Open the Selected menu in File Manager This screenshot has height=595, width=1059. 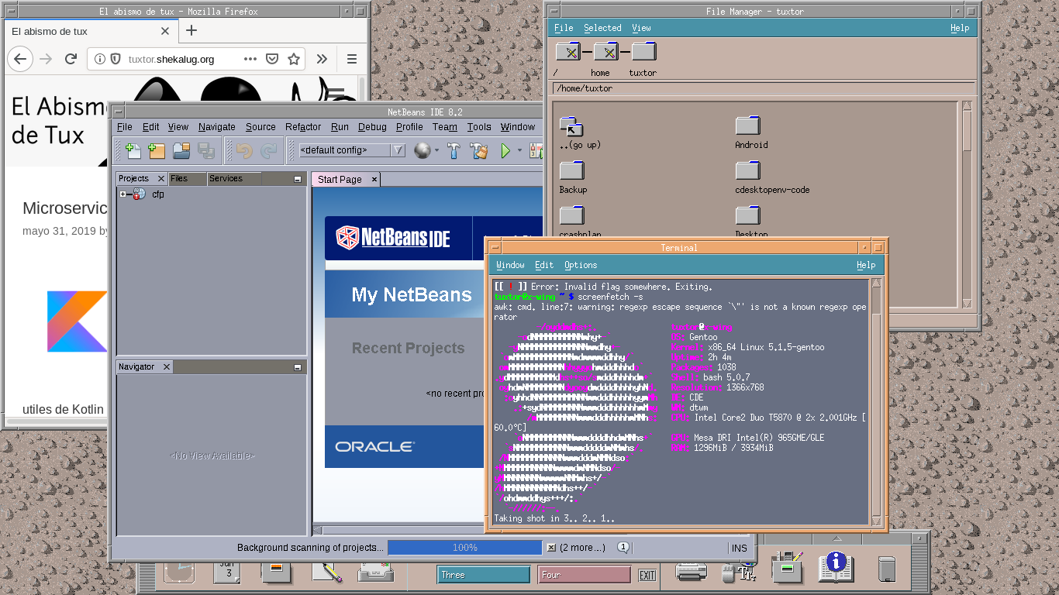click(x=602, y=28)
